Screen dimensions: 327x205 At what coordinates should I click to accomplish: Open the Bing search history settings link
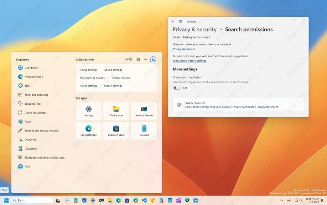point(190,61)
